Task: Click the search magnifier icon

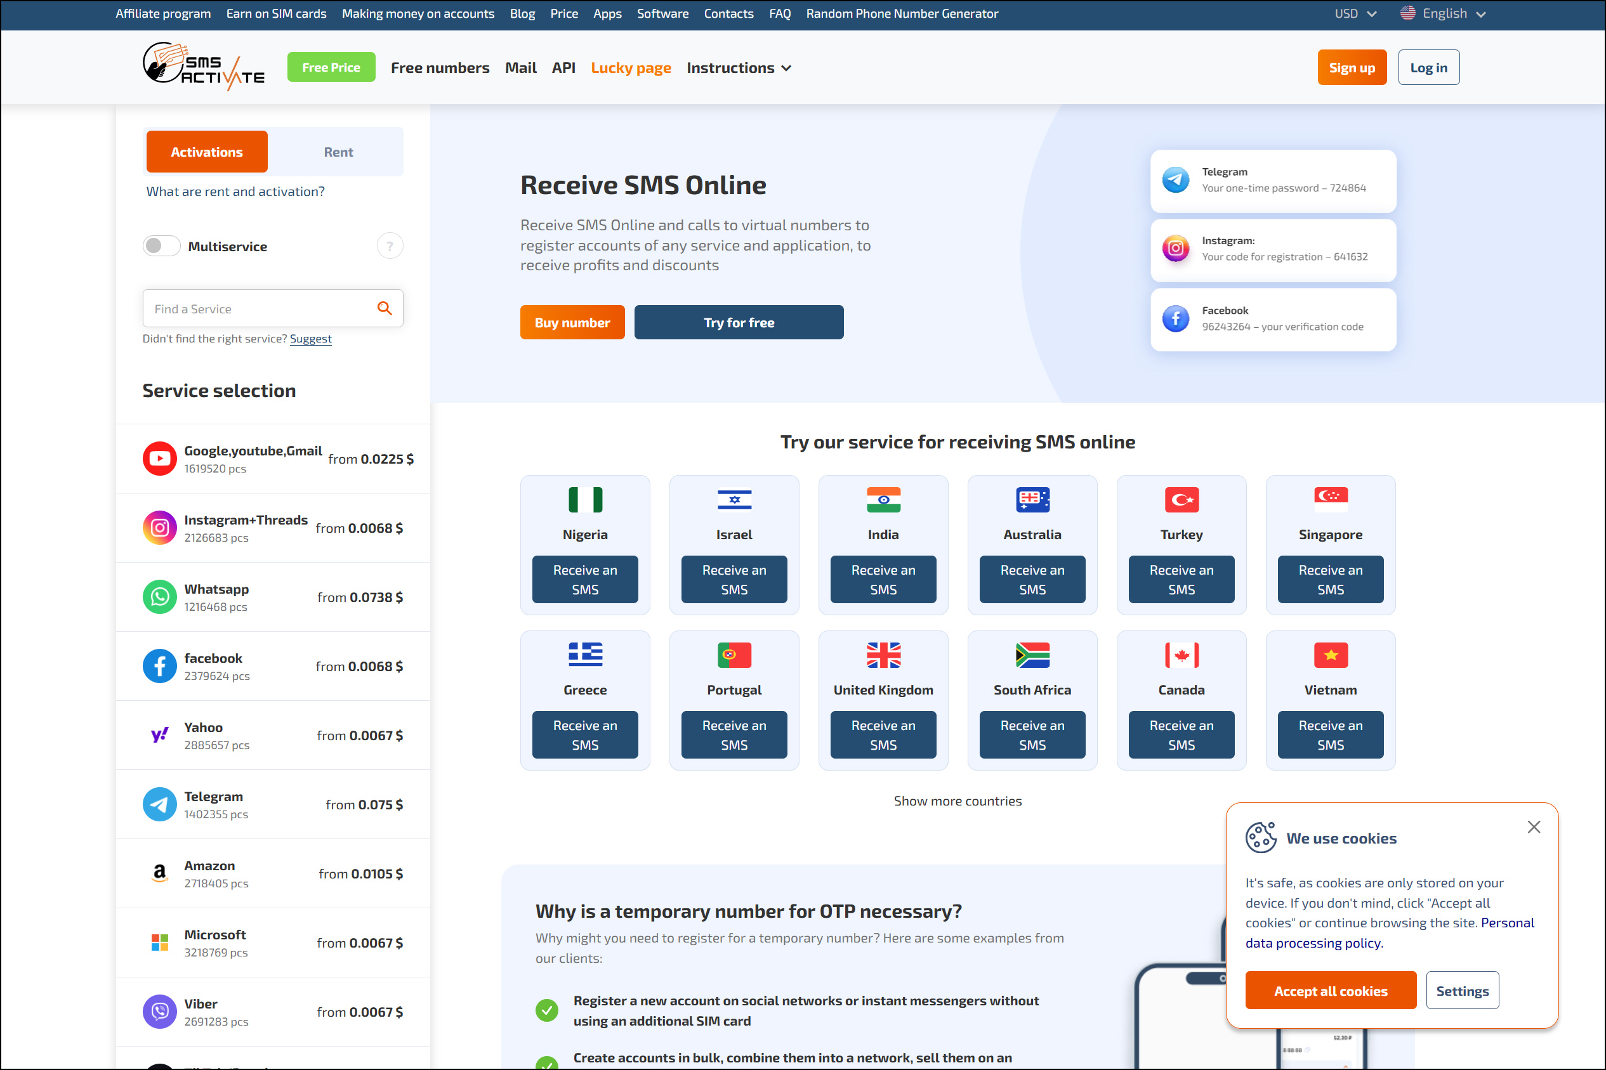Action: (385, 308)
